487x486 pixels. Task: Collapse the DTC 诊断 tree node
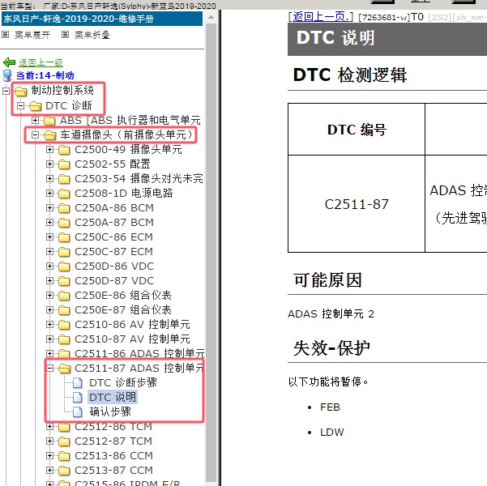(20, 105)
